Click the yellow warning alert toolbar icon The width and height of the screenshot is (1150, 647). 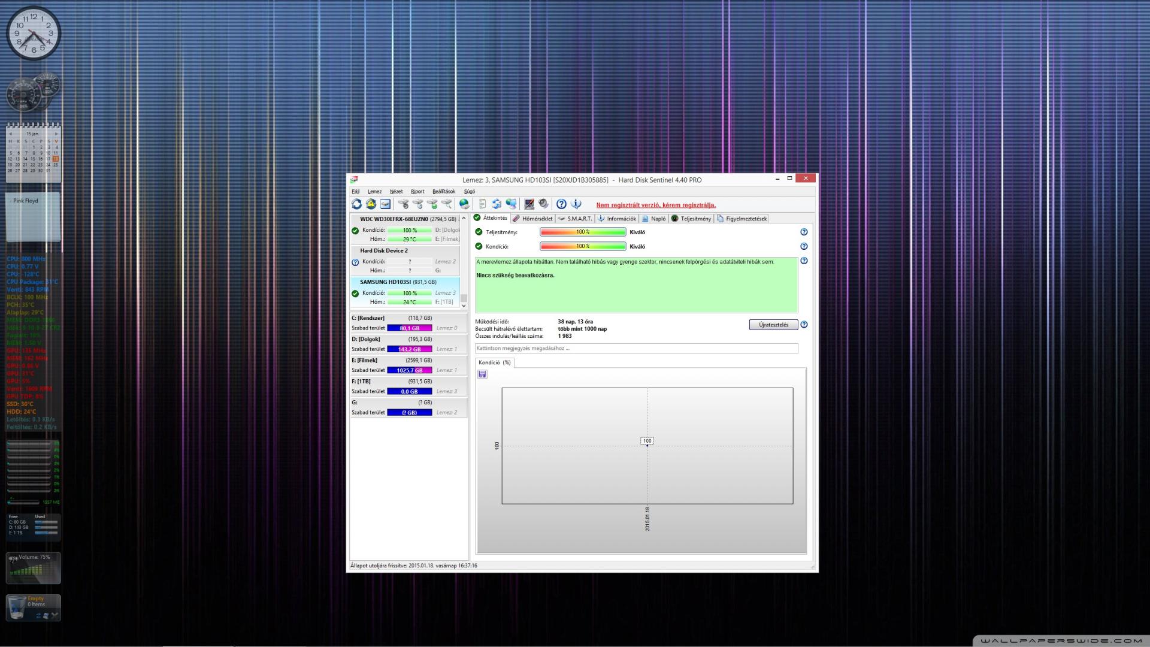click(x=371, y=204)
